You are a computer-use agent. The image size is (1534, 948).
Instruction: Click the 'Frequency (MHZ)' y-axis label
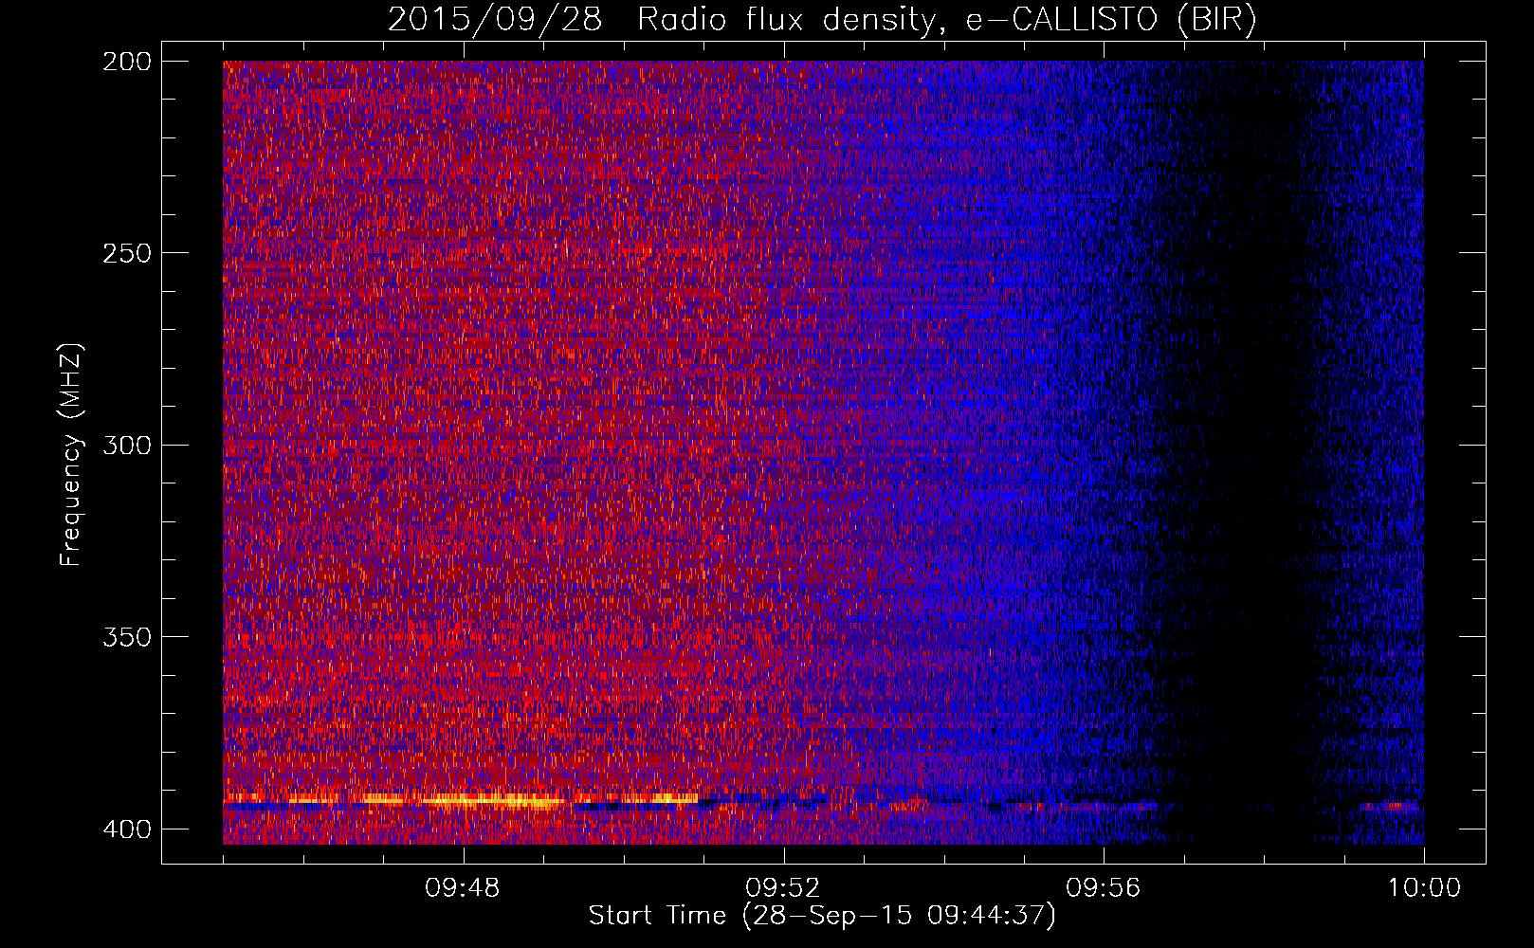tap(71, 454)
